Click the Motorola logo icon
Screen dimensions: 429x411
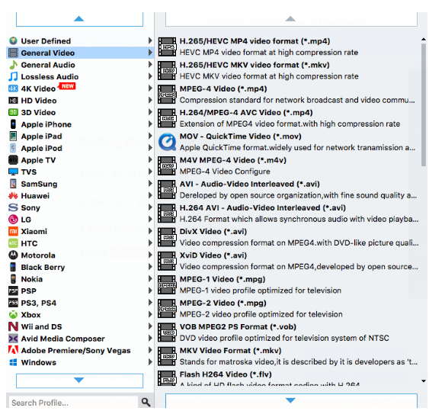tap(13, 255)
